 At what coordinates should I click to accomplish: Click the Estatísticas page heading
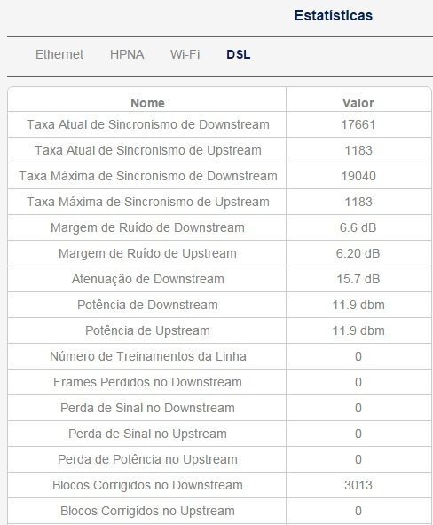click(334, 15)
